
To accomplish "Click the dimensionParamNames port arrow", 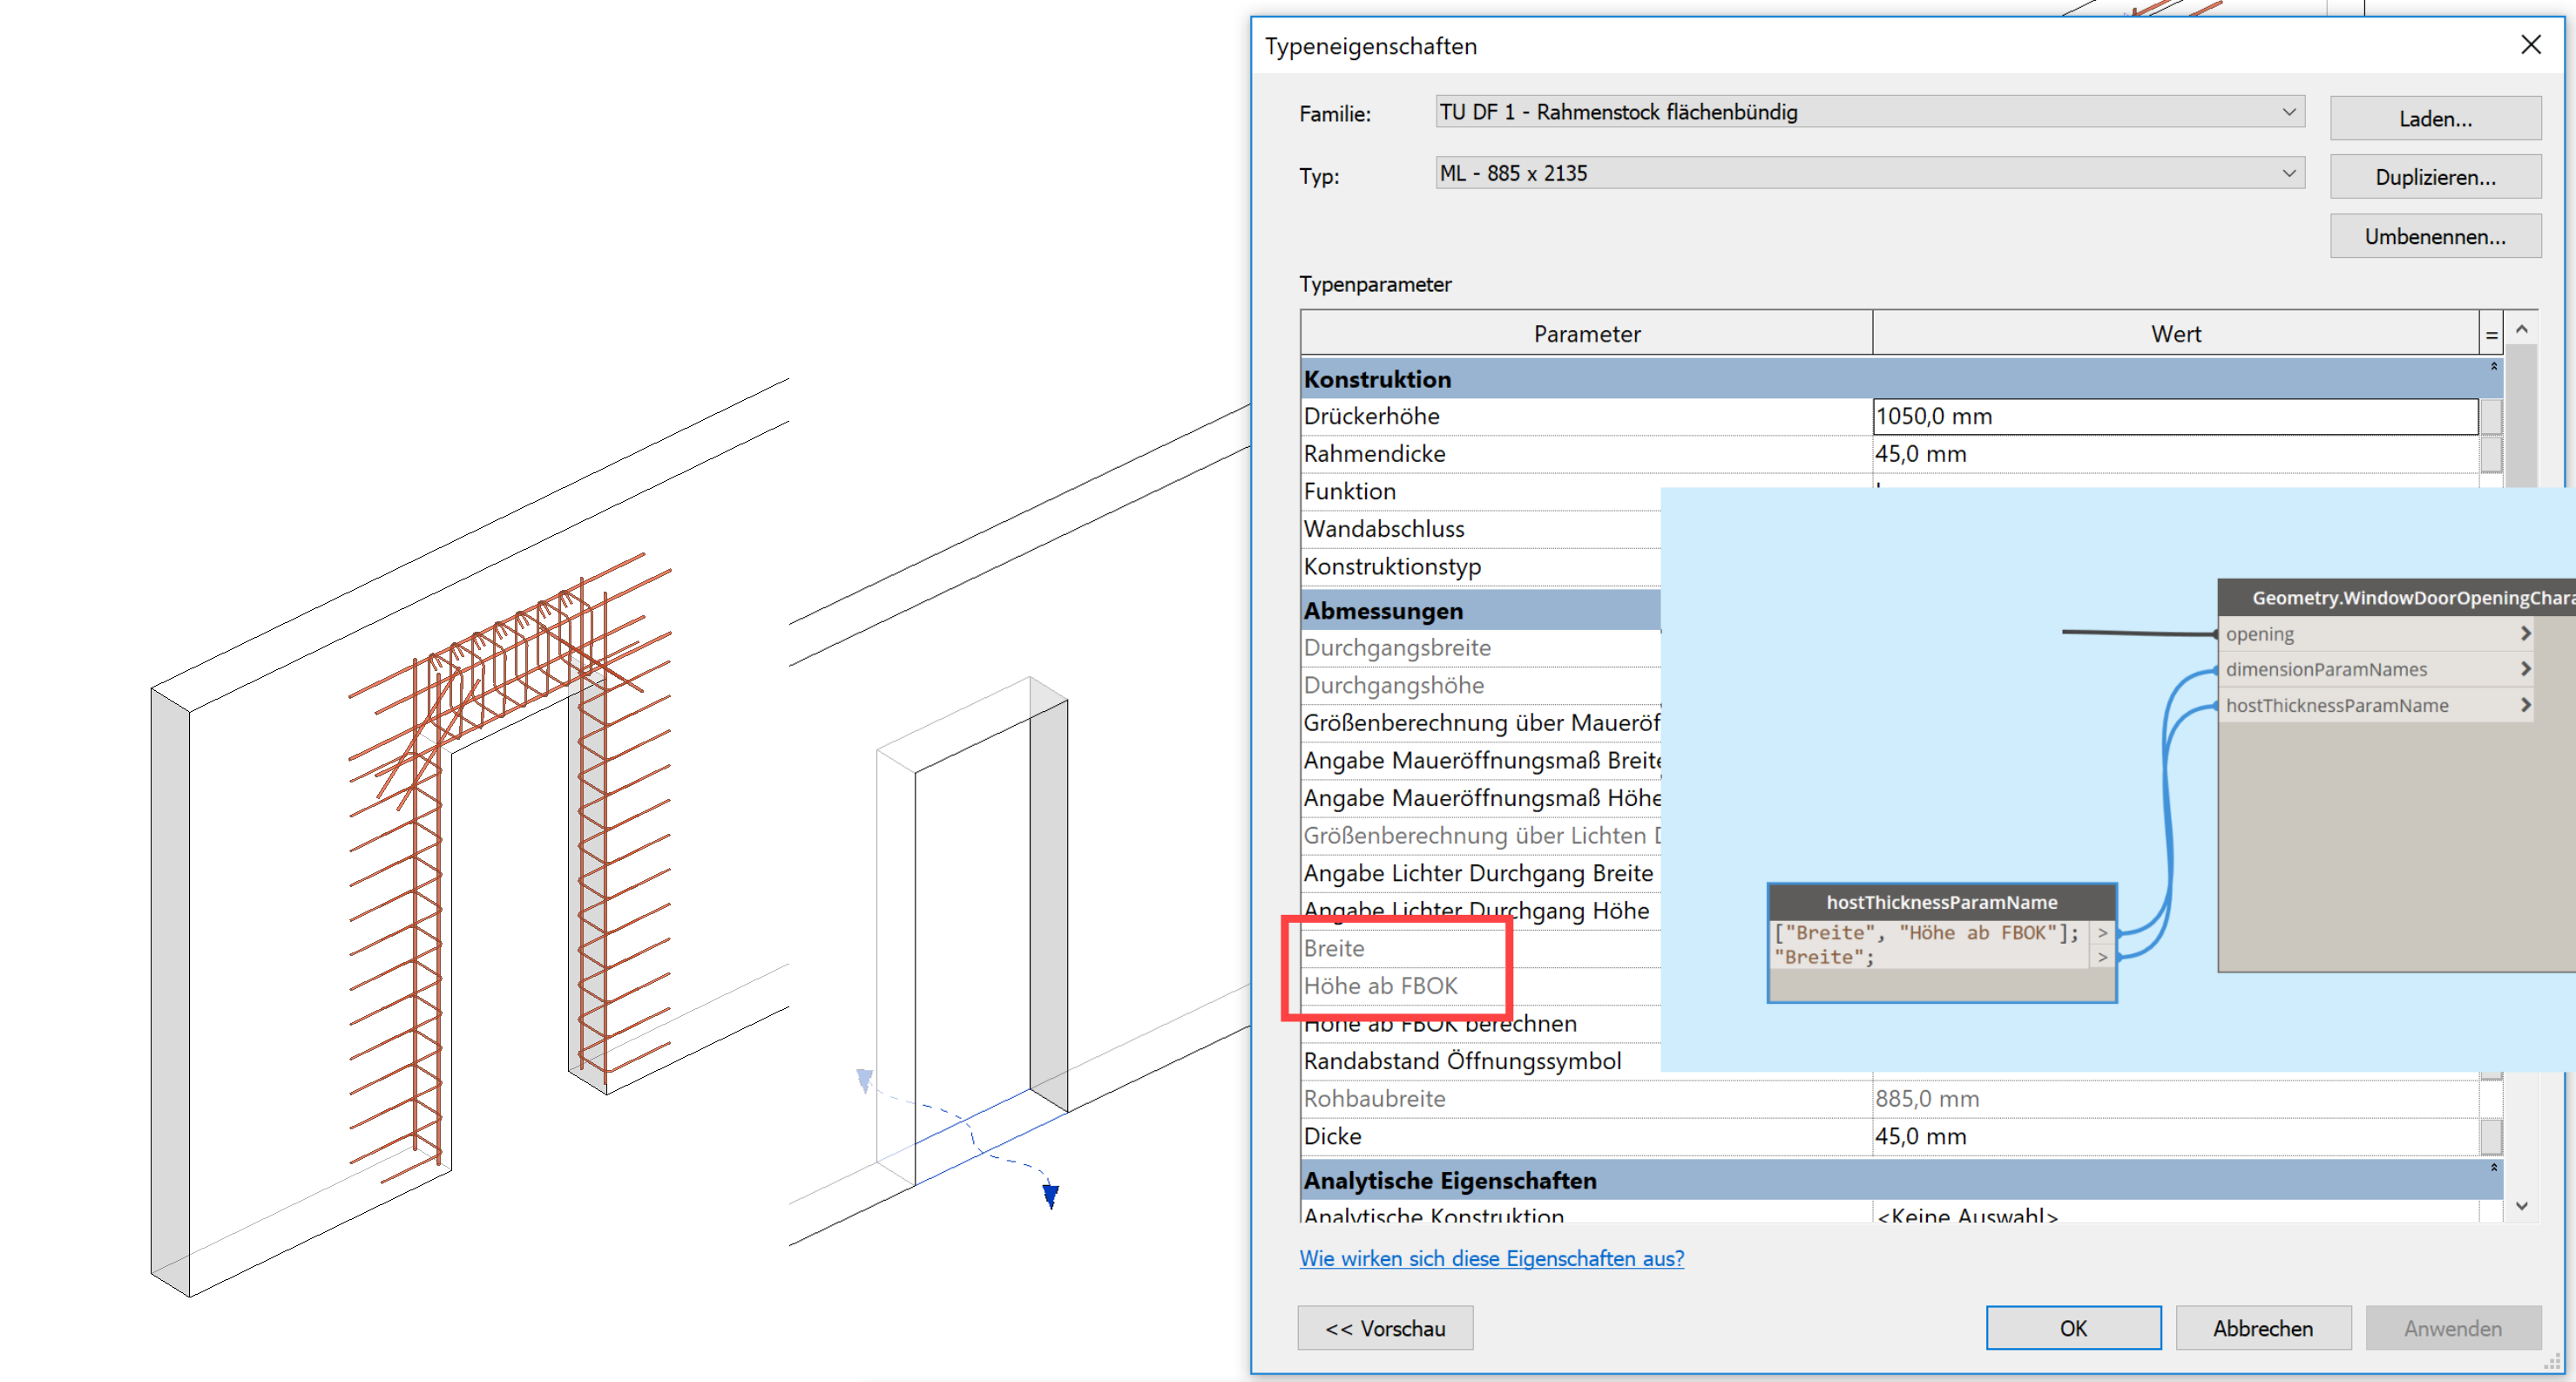I will click(x=2525, y=669).
